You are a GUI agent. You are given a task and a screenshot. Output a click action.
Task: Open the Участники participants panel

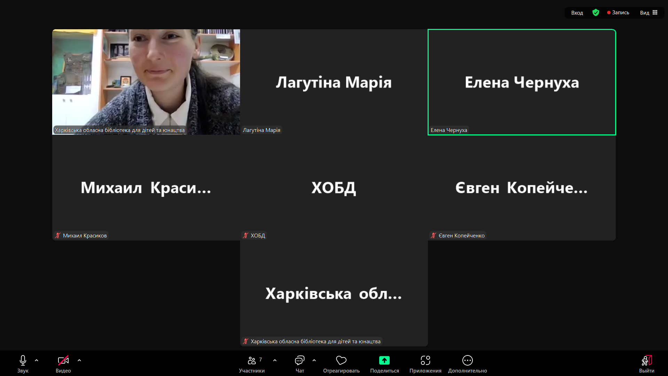click(252, 360)
